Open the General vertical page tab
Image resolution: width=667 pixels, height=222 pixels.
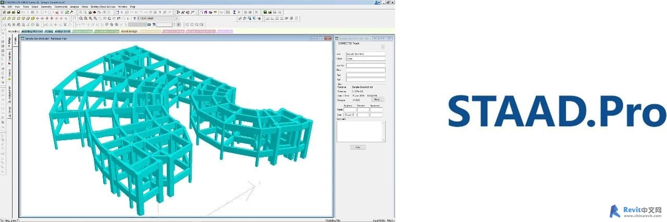[x=9, y=73]
